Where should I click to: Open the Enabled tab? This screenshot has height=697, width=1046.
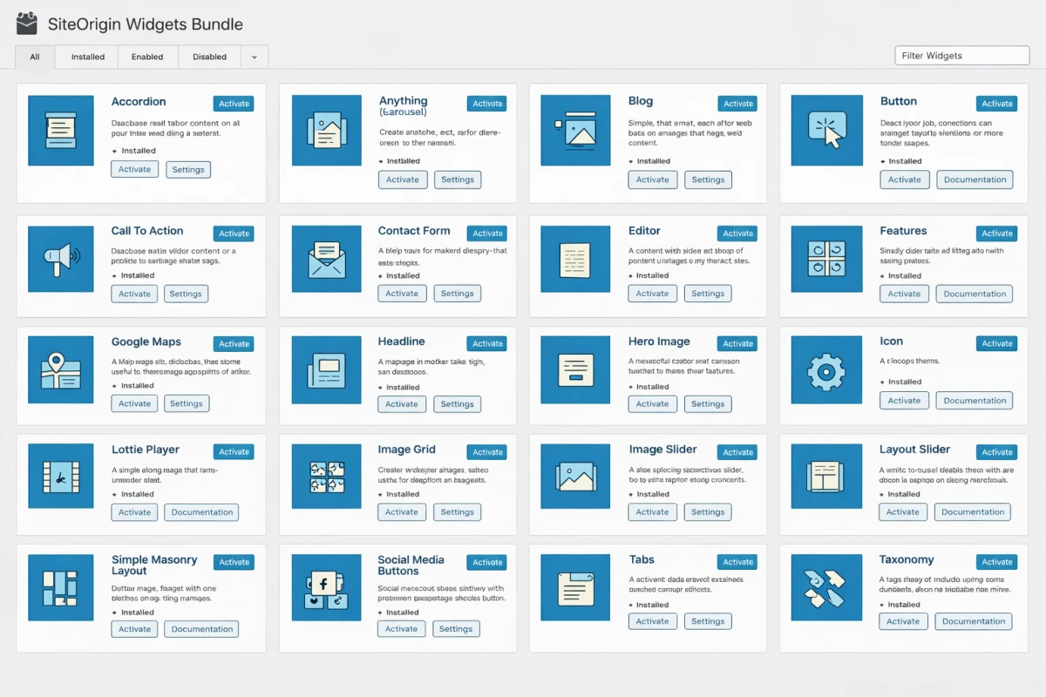pos(147,57)
